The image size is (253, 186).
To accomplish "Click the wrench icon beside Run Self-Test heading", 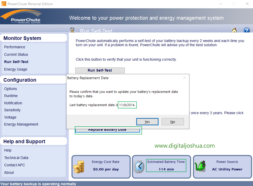I will pos(72,30).
